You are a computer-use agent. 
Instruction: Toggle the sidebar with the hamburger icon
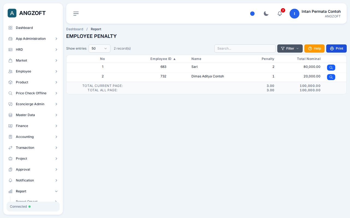tap(76, 14)
